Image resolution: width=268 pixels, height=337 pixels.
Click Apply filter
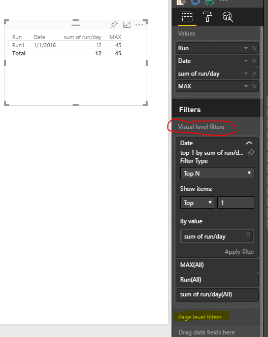pyautogui.click(x=240, y=252)
